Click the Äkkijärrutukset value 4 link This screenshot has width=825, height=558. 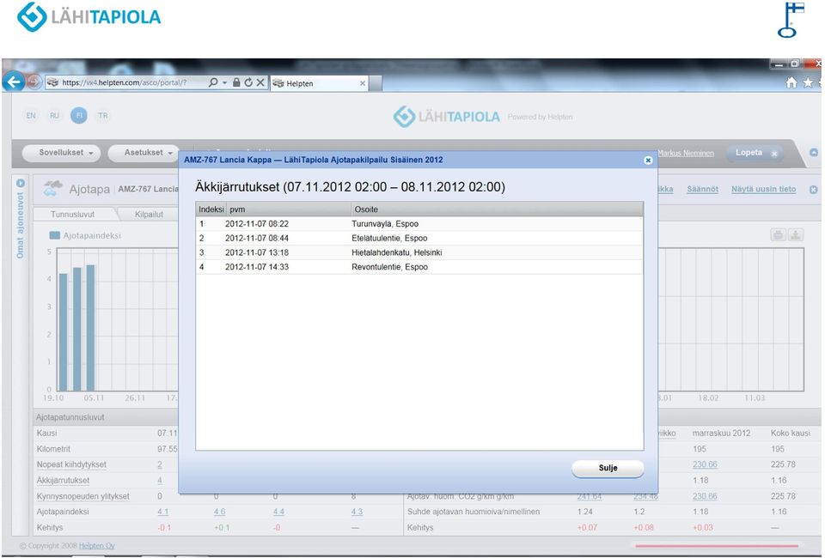pos(160,480)
